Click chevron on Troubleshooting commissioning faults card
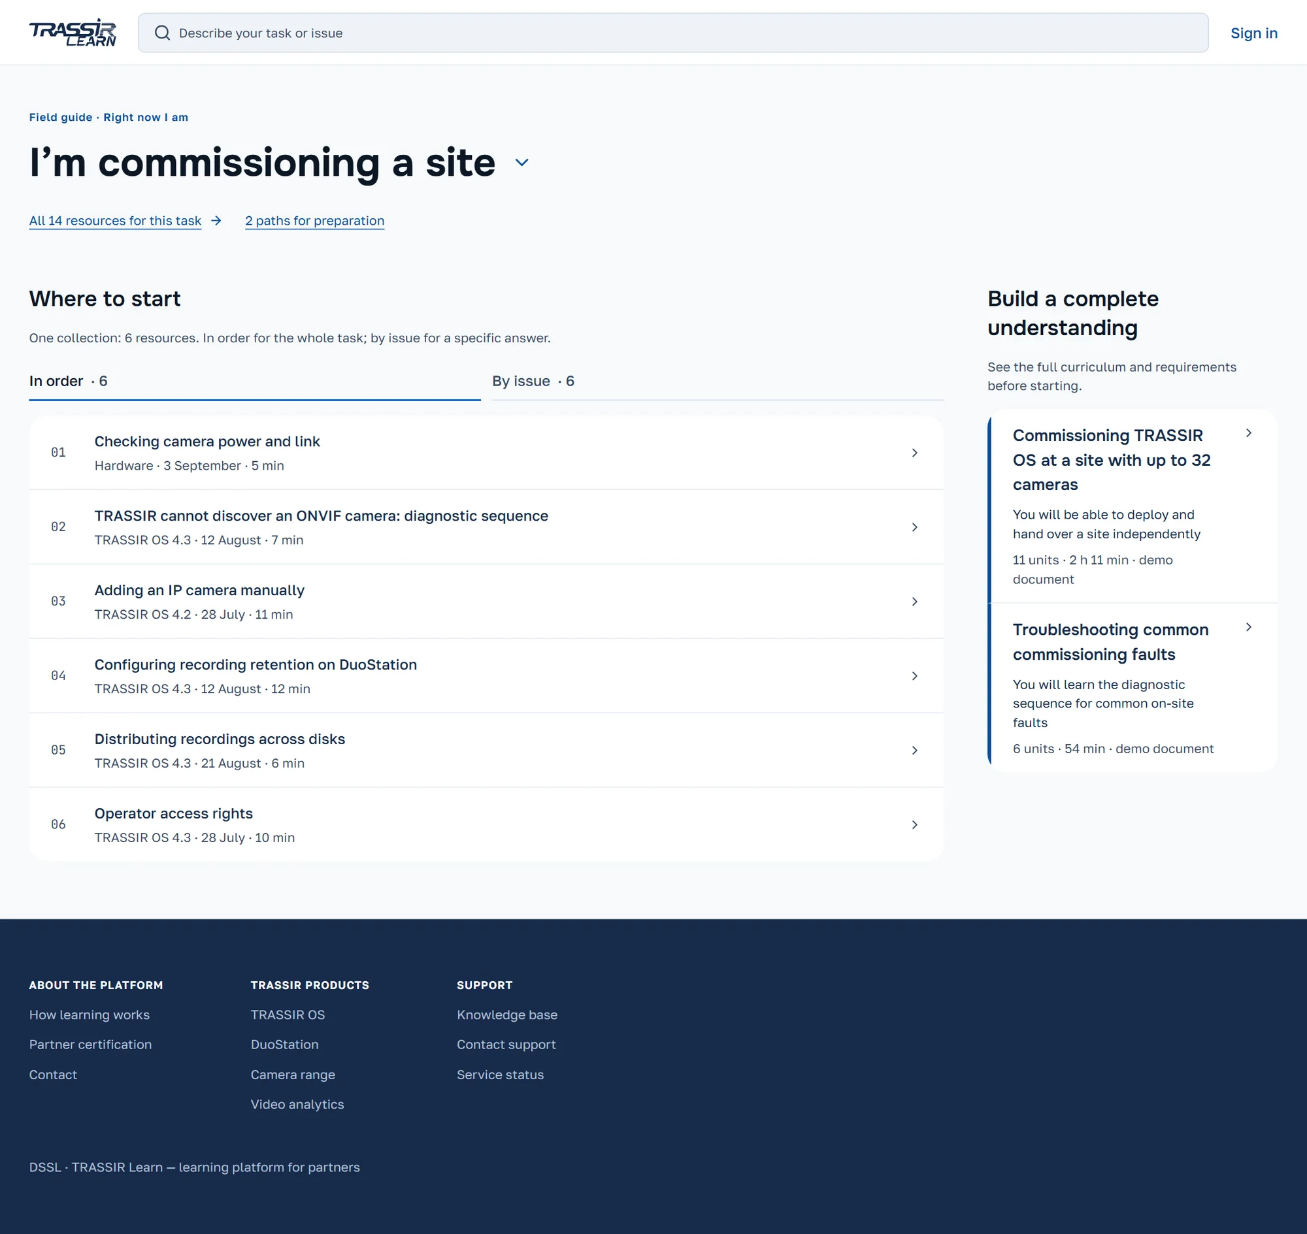The height and width of the screenshot is (1234, 1307). pyautogui.click(x=1248, y=627)
